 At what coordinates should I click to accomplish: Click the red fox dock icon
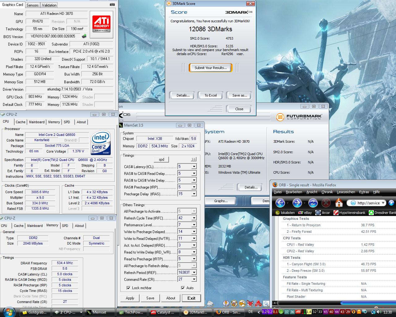tap(250, 303)
